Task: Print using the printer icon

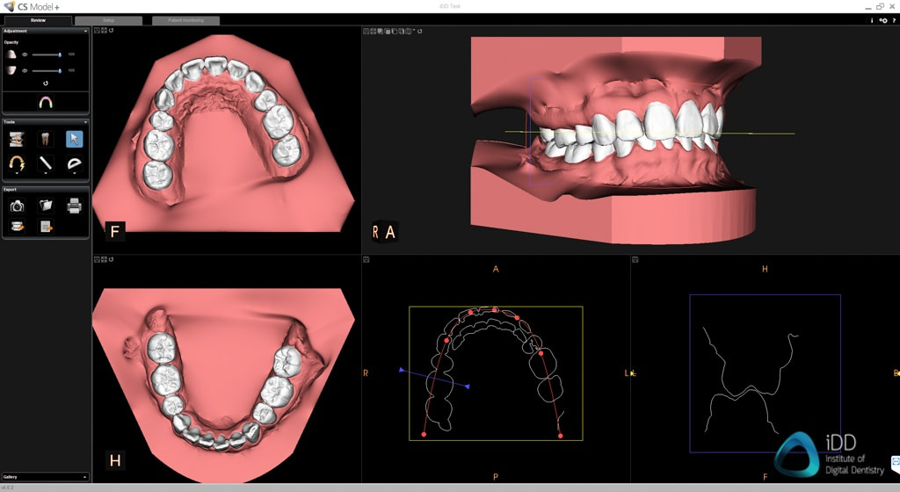Action: click(74, 206)
